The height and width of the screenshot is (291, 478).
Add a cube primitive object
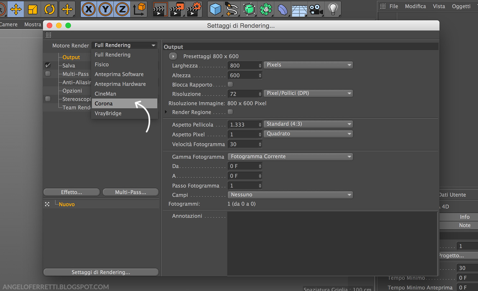(x=215, y=9)
